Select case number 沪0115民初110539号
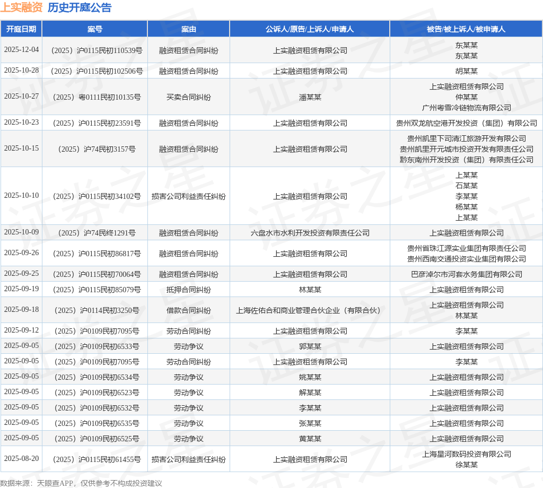This screenshot has height=488, width=543. tap(97, 50)
